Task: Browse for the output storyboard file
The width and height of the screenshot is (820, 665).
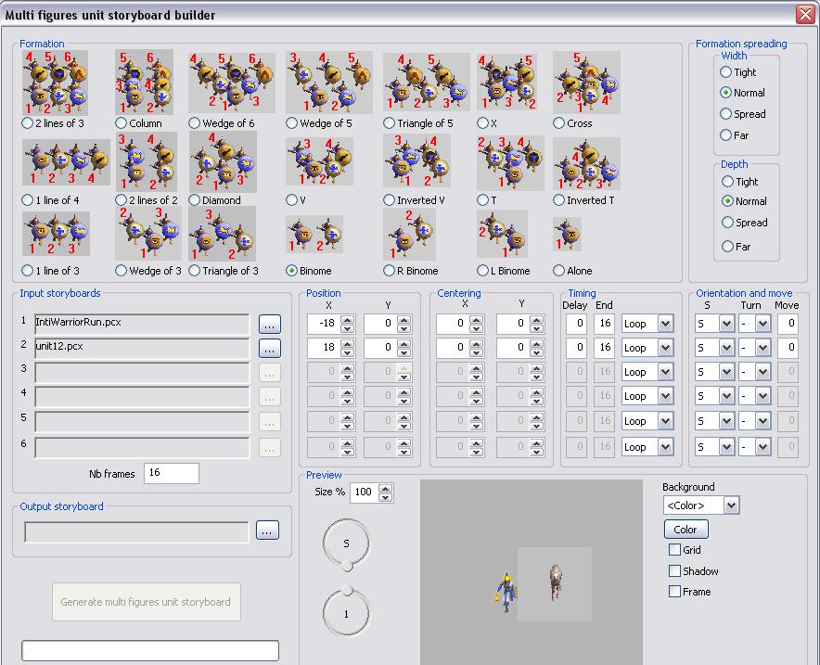Action: 267,531
